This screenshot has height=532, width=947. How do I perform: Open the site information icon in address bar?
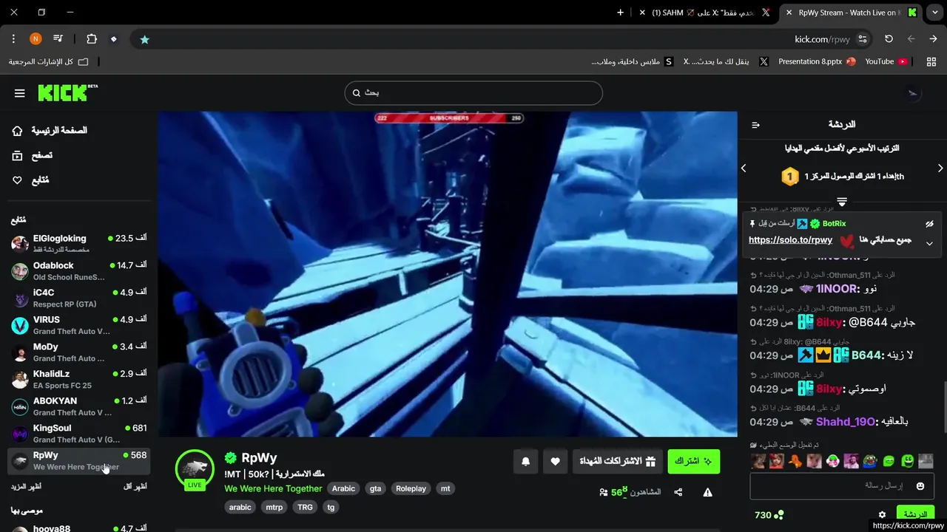click(x=863, y=39)
